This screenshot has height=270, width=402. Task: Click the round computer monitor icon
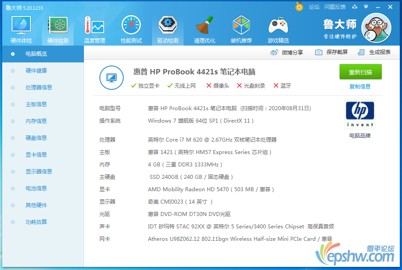tap(111, 77)
